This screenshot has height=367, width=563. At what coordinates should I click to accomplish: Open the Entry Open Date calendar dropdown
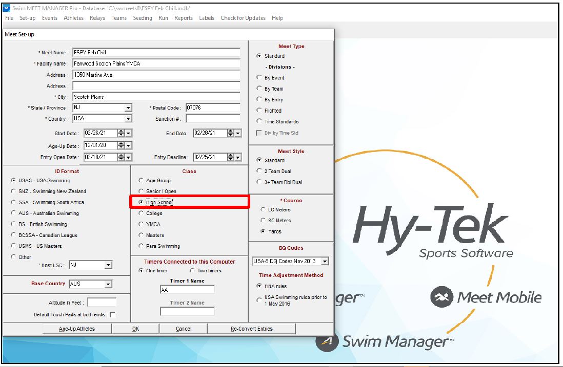pos(129,157)
